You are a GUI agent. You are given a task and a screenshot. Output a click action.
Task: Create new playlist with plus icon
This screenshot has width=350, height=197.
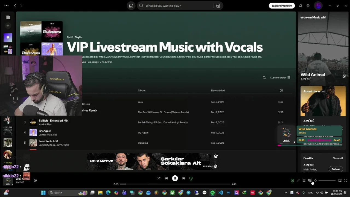8,26
